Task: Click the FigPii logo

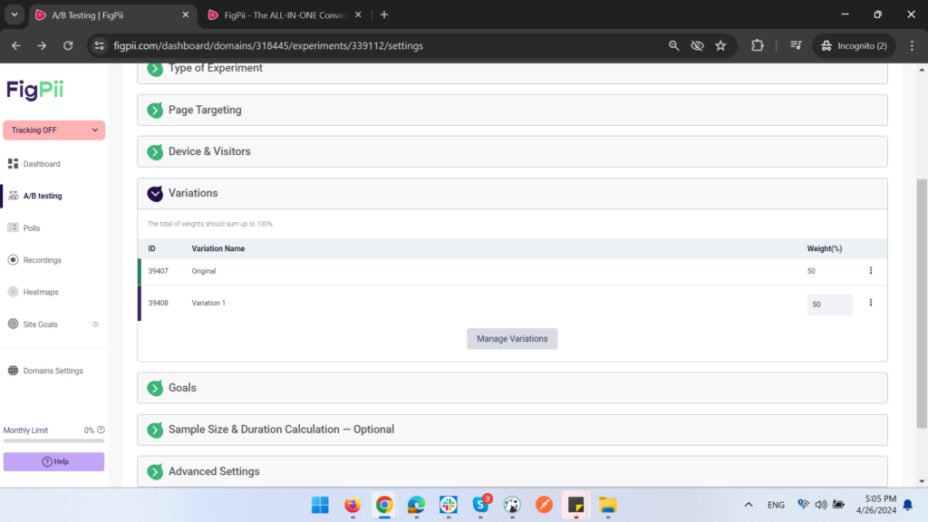Action: 35,90
